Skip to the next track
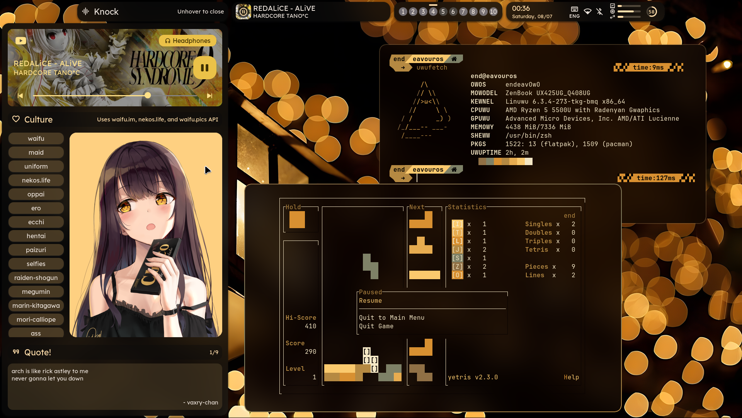This screenshot has width=742, height=418. (x=209, y=96)
